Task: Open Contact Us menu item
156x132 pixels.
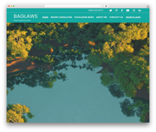Action: pos(116,17)
